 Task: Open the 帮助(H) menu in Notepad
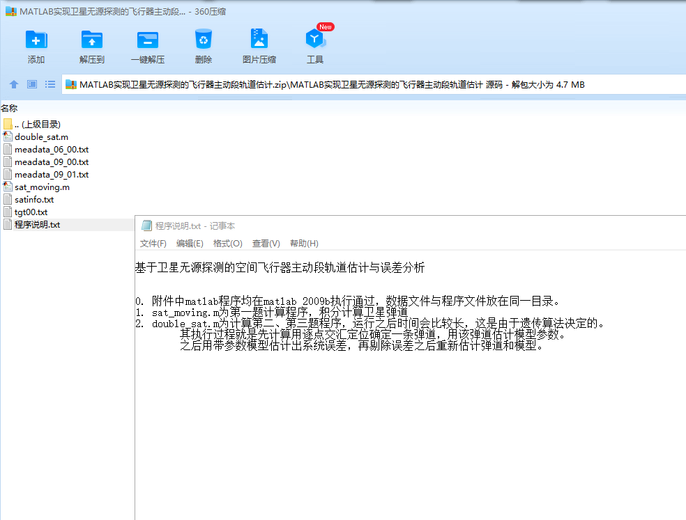tap(304, 244)
